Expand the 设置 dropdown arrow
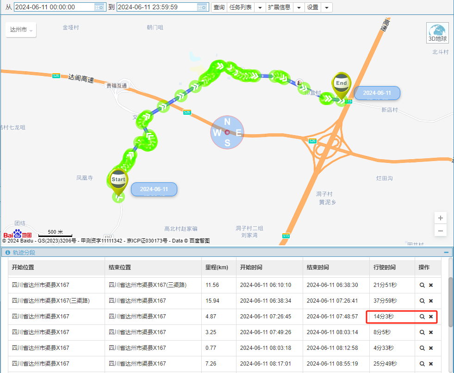The height and width of the screenshot is (373, 454). point(327,7)
